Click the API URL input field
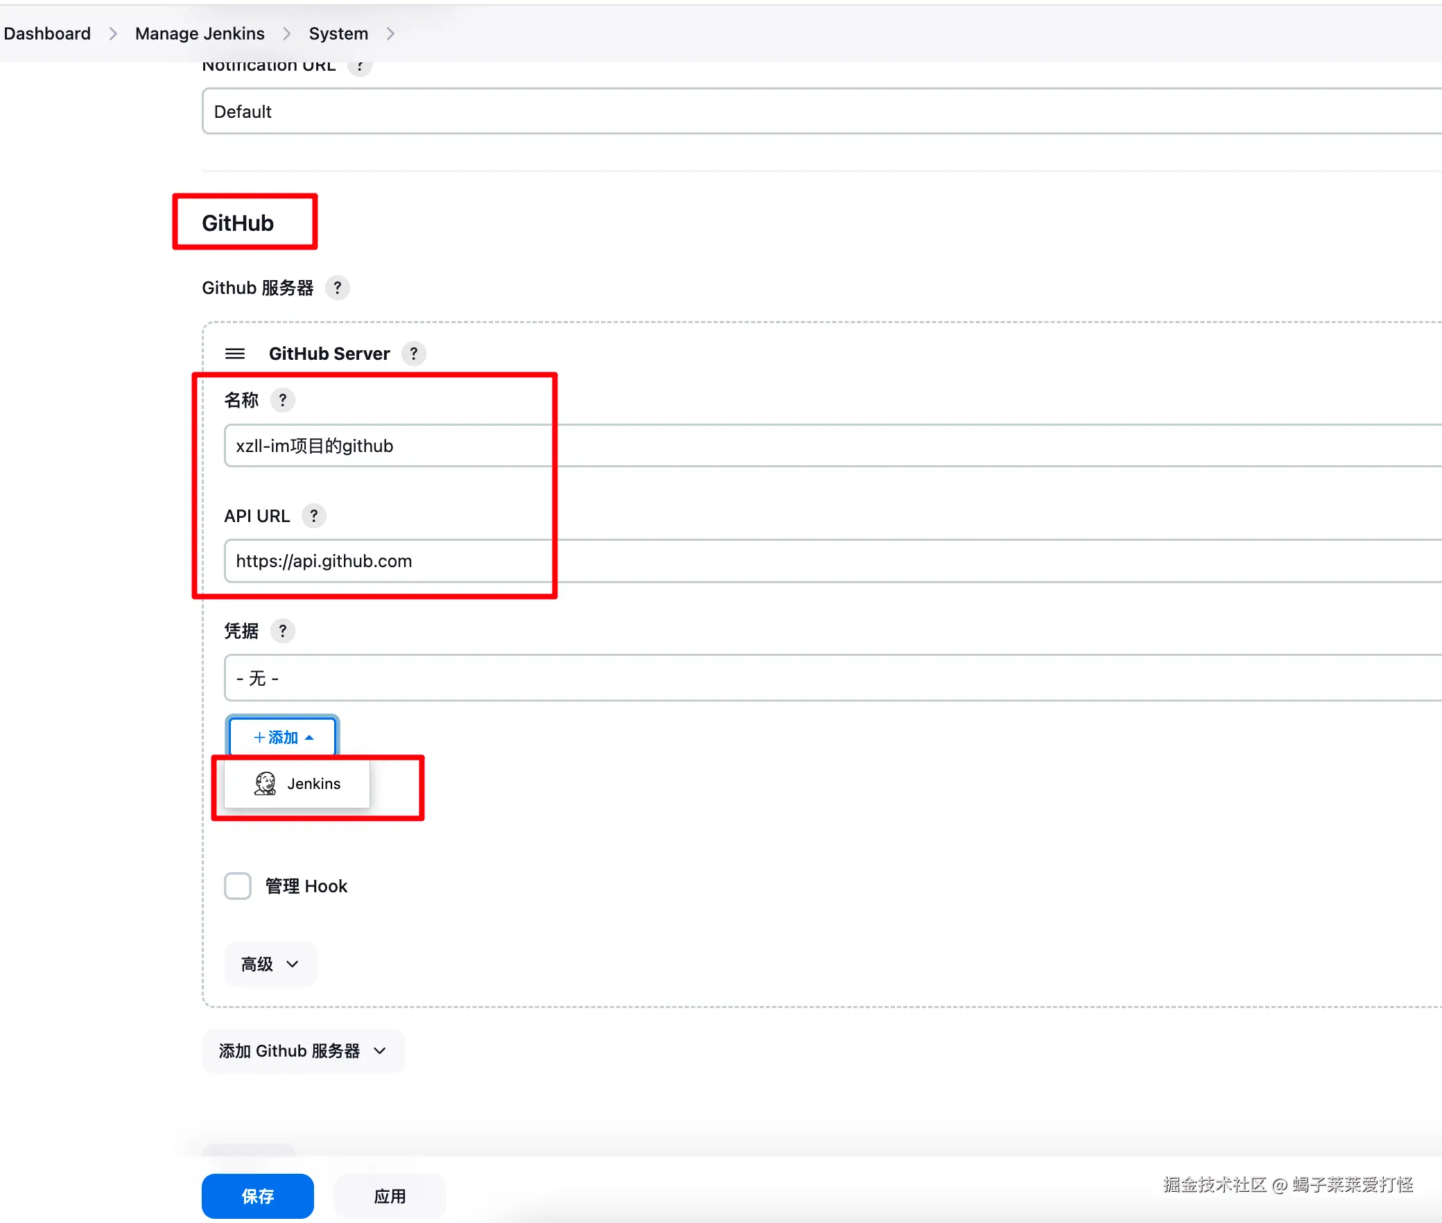 point(832,561)
